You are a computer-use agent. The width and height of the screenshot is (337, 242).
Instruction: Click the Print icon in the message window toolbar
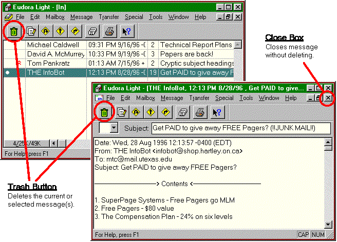200,112
